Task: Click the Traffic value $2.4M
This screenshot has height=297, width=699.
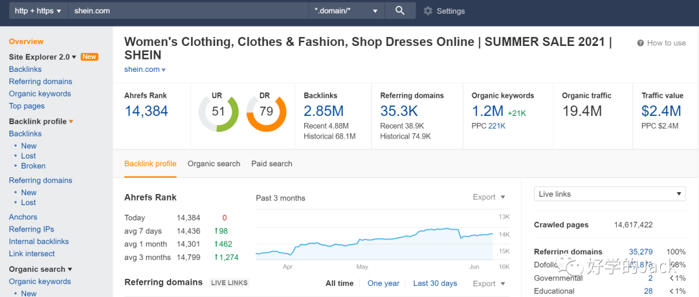Action: tap(661, 111)
